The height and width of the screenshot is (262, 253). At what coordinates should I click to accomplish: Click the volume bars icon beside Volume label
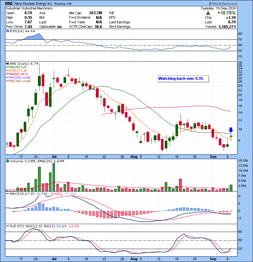point(8,161)
